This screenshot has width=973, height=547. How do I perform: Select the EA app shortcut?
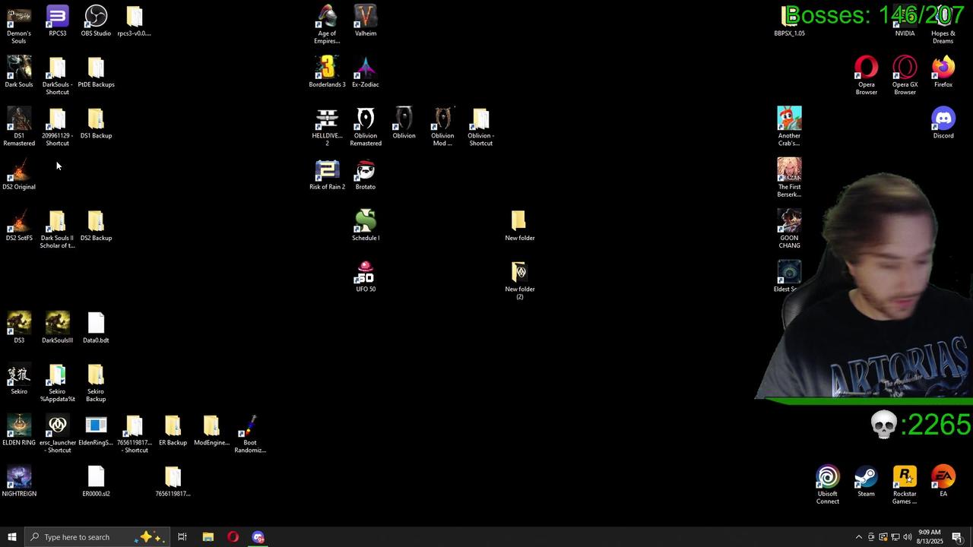[x=943, y=481]
